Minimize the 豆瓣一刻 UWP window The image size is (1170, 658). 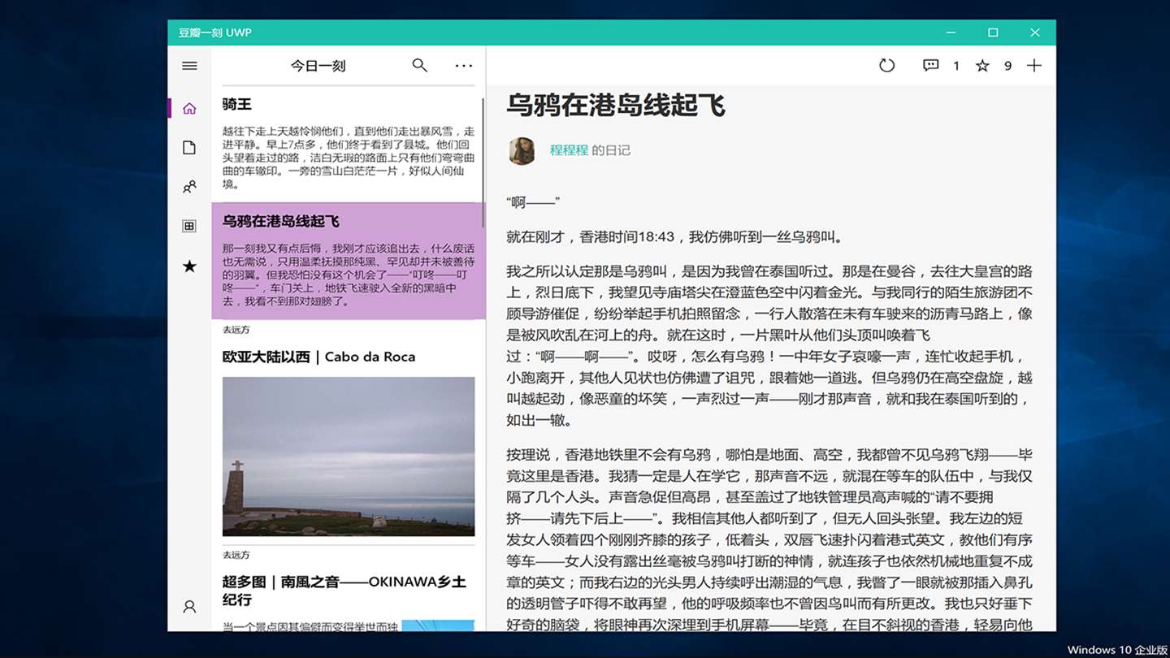951,32
